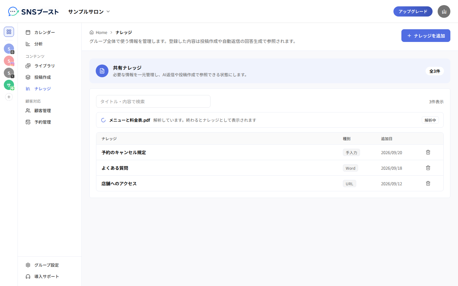Click the date 2026/09/18
458x286 pixels.
[392, 168]
